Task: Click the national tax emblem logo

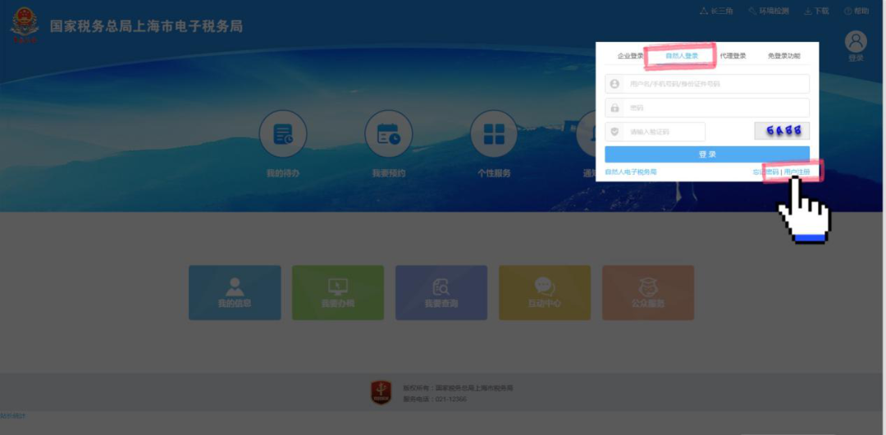Action: click(25, 26)
